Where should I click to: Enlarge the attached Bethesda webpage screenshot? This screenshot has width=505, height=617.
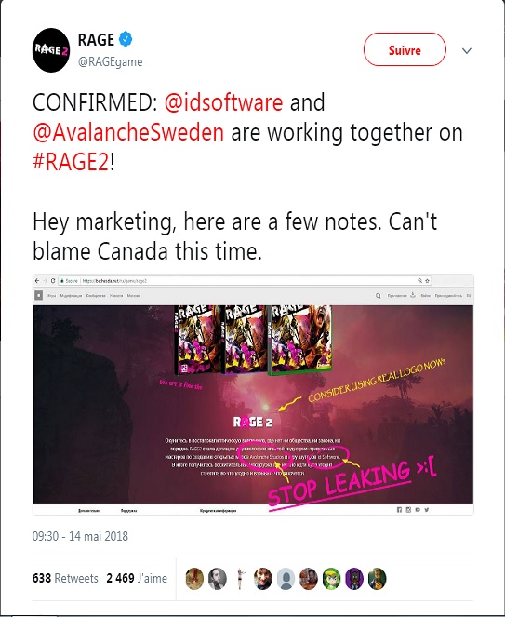pos(253,395)
